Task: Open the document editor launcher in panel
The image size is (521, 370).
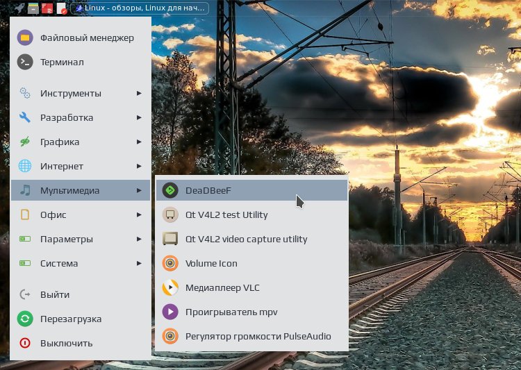Action: [61, 8]
